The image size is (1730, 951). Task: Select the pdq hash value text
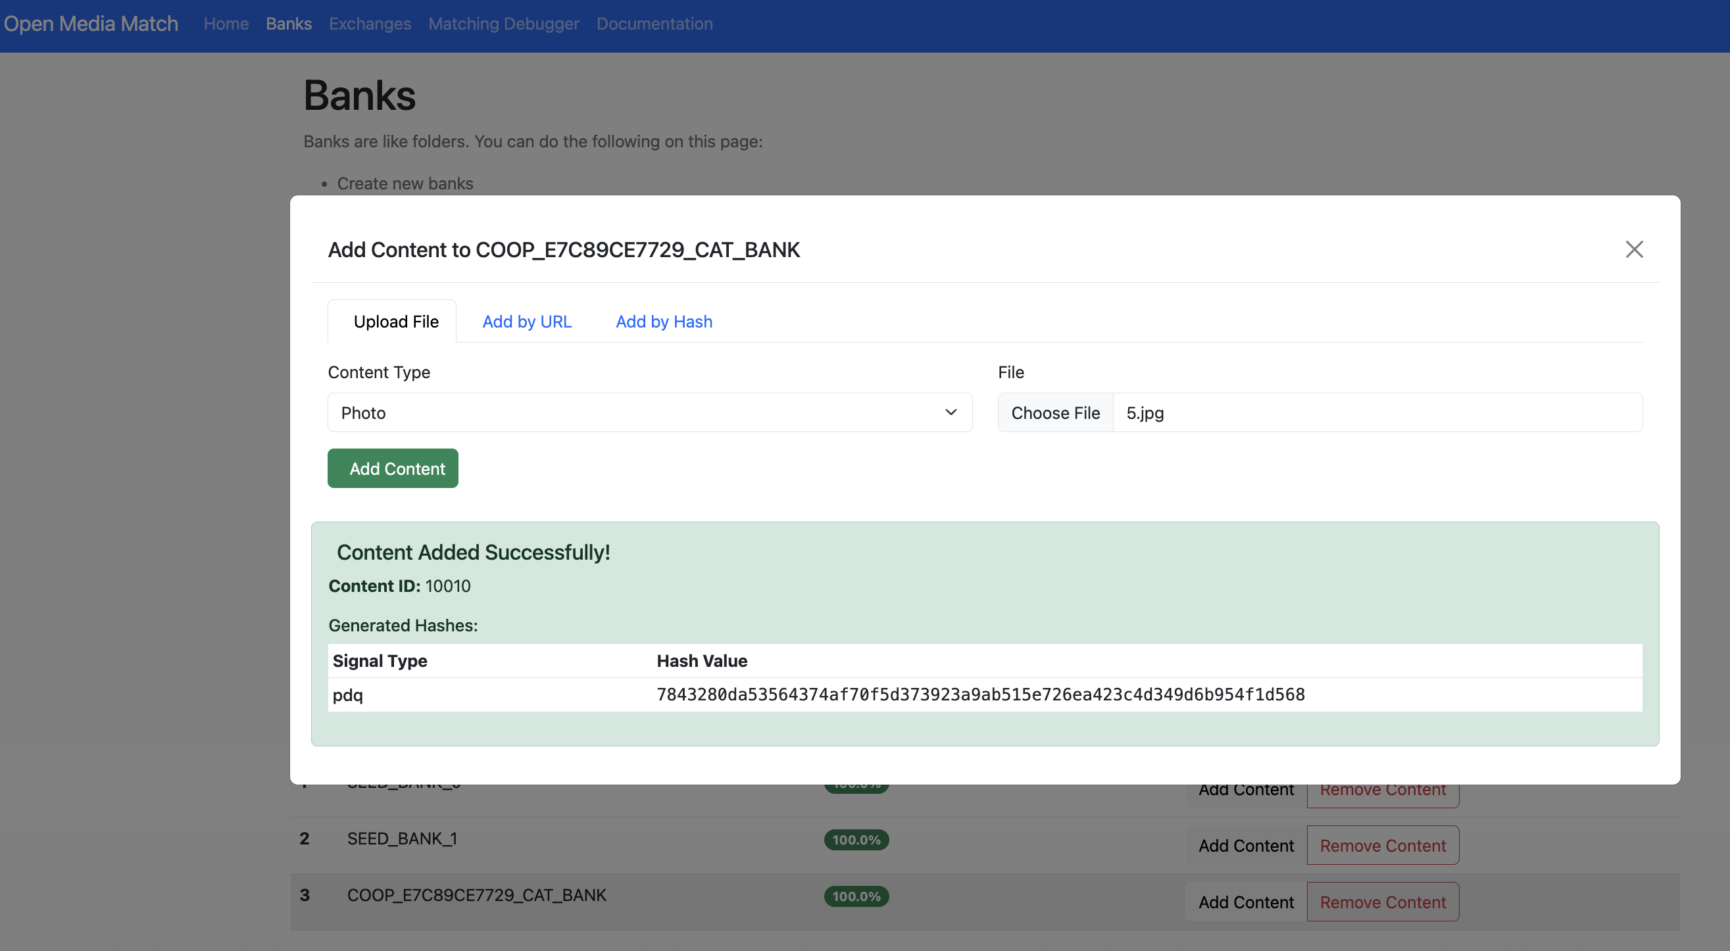(981, 695)
